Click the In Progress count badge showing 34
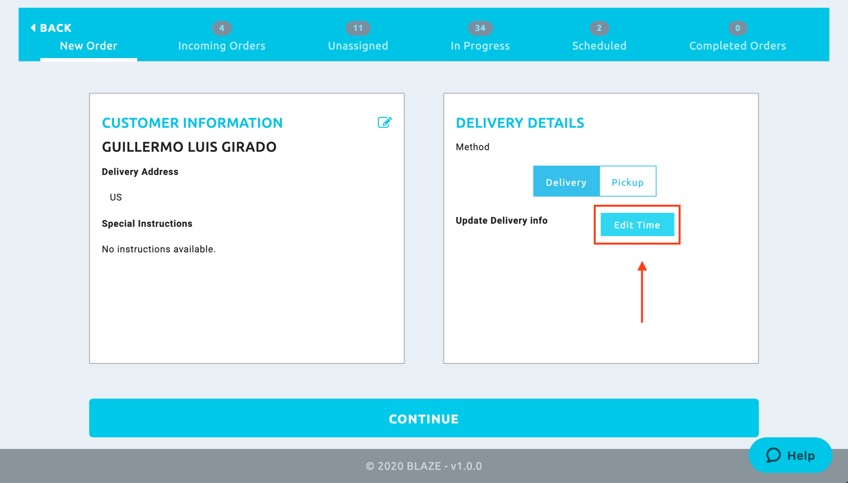This screenshot has height=483, width=848. pyautogui.click(x=480, y=28)
